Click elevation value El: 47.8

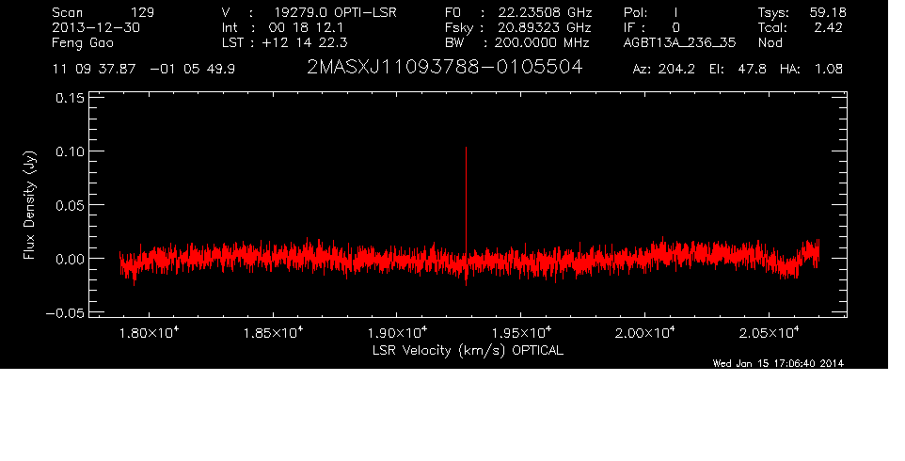tap(738, 70)
